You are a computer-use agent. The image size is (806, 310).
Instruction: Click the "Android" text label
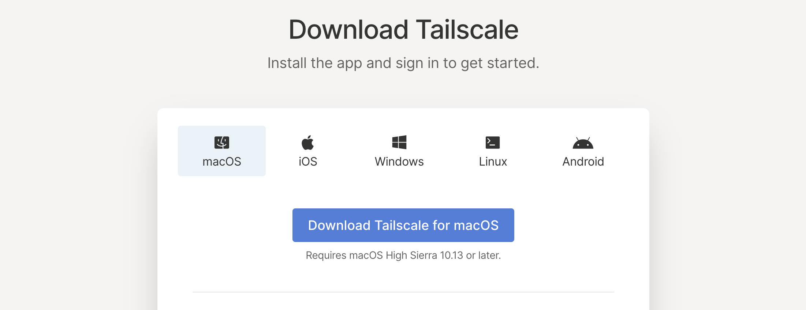coord(583,162)
